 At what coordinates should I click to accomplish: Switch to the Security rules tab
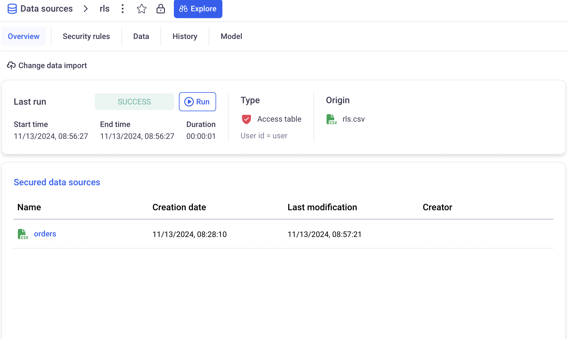pyautogui.click(x=86, y=36)
